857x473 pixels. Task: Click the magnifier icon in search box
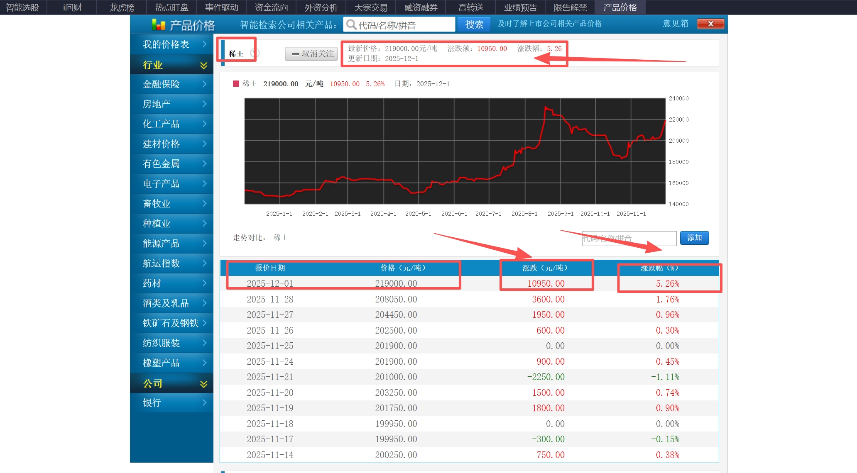click(351, 25)
